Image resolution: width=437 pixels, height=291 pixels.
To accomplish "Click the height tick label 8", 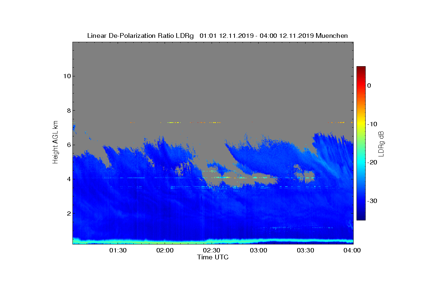I will click(68, 111).
